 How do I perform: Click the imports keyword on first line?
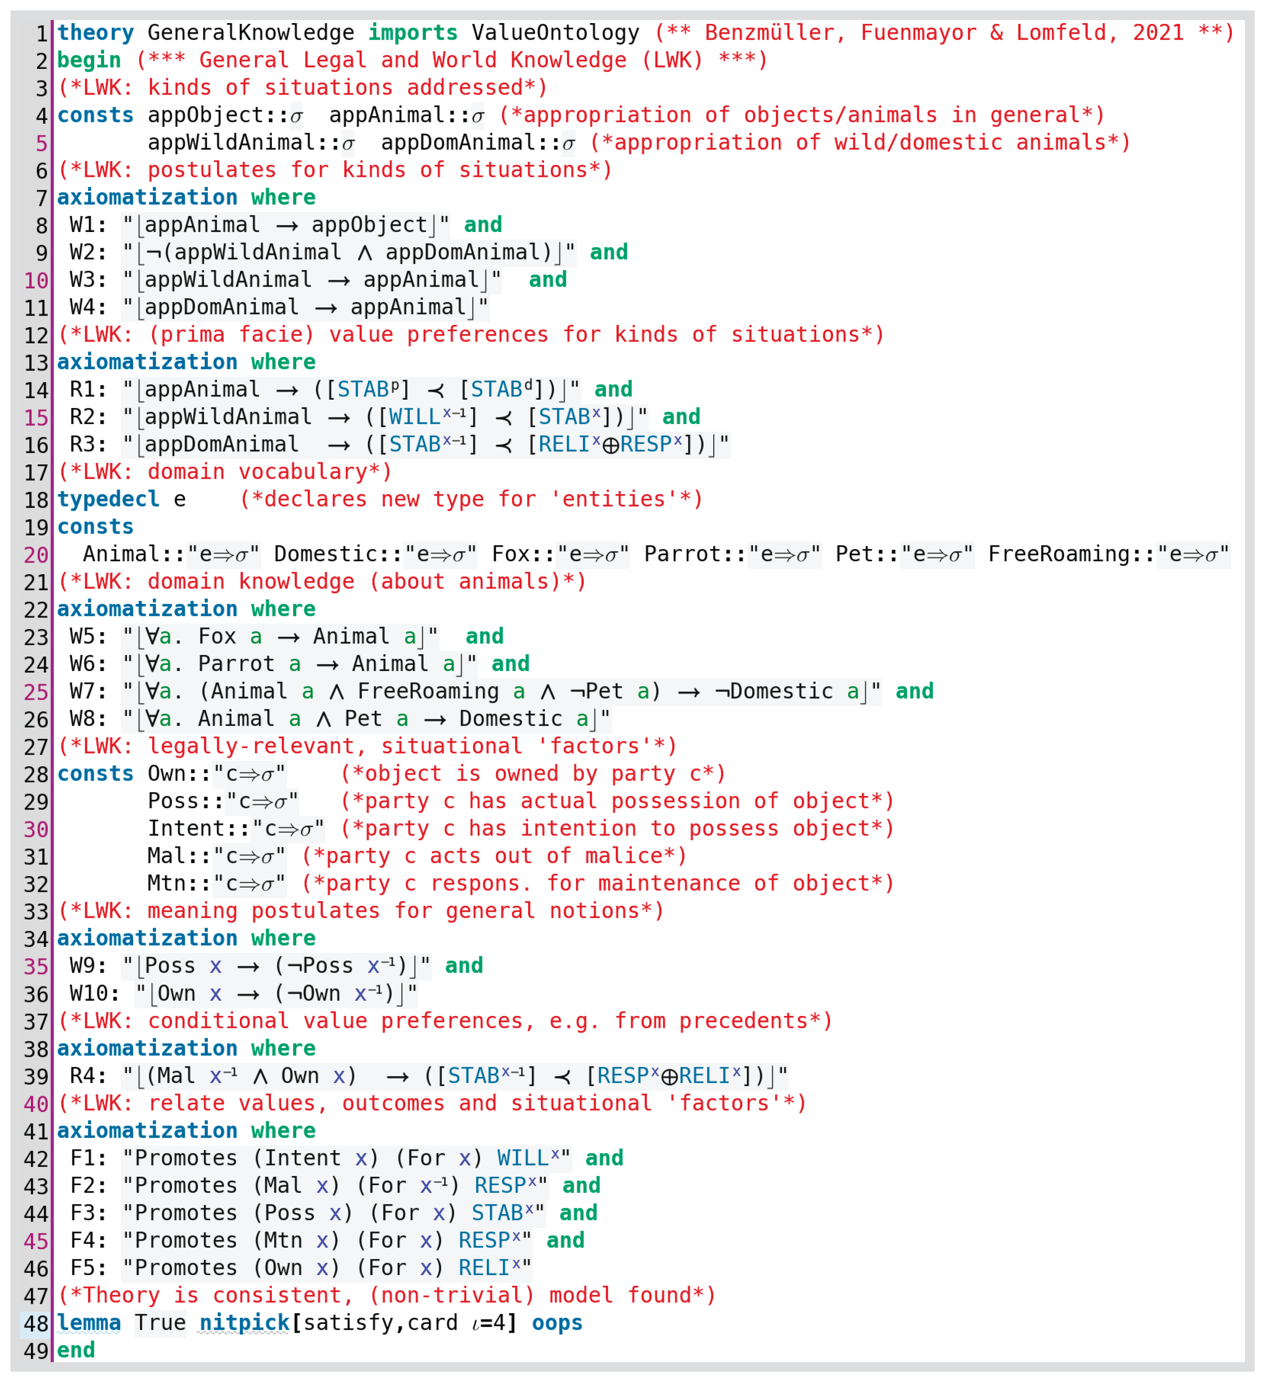(x=412, y=32)
